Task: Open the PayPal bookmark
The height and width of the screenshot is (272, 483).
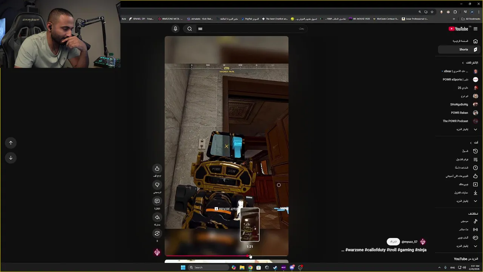Action: 250,19
